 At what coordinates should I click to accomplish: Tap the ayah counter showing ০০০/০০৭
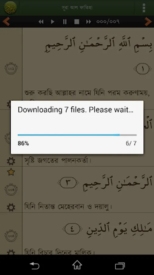coord(108,22)
